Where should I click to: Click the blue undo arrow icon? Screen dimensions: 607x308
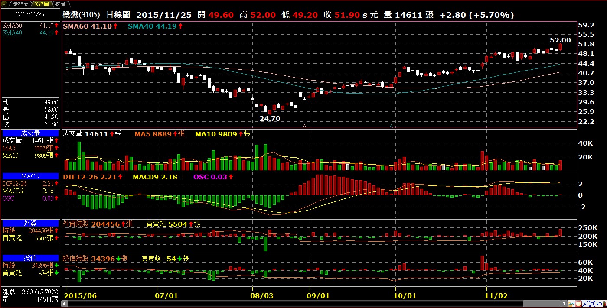click(x=599, y=304)
